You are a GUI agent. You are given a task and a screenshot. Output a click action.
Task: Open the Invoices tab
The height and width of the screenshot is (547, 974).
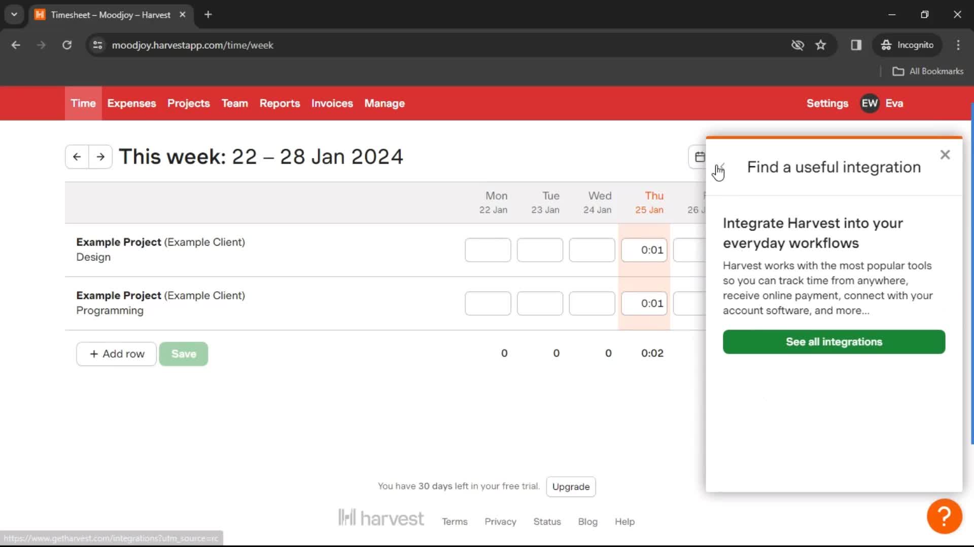(x=332, y=103)
